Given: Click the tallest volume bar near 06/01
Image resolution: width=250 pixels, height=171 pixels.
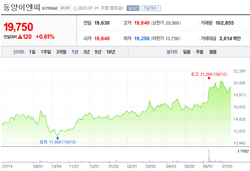Looking at the screenshot, I should (209, 155).
